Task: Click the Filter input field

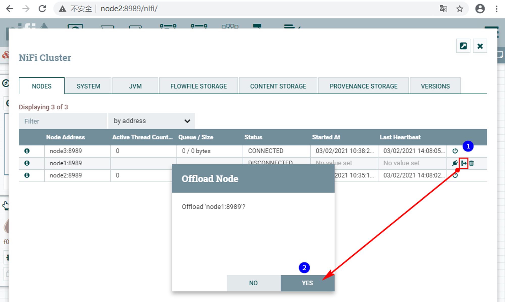Action: point(63,121)
